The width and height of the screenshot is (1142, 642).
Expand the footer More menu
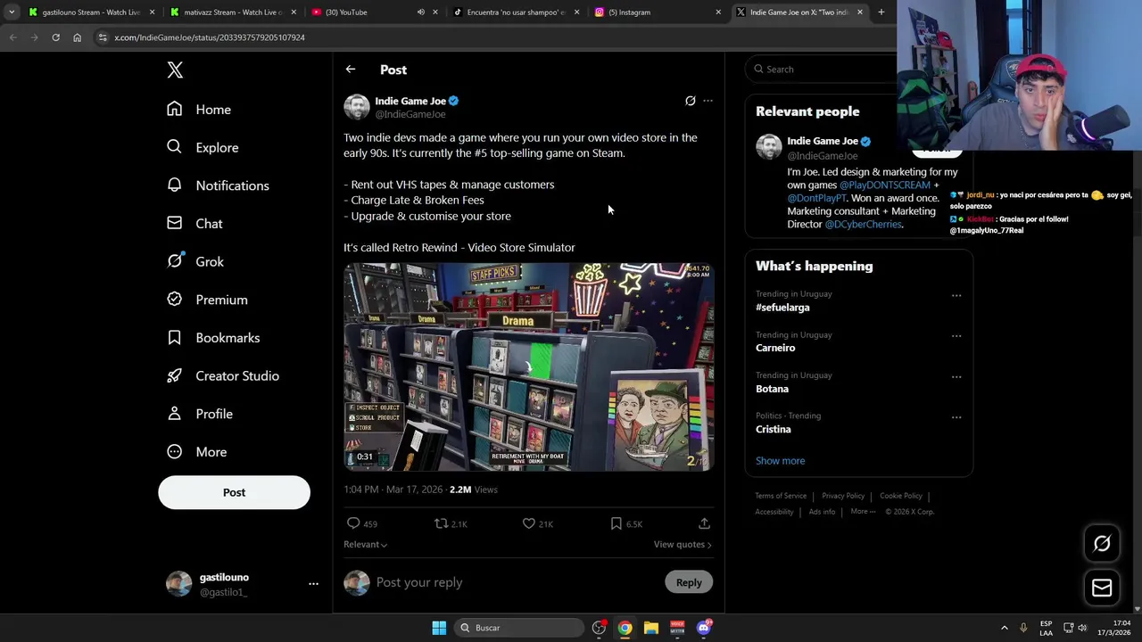click(x=863, y=512)
